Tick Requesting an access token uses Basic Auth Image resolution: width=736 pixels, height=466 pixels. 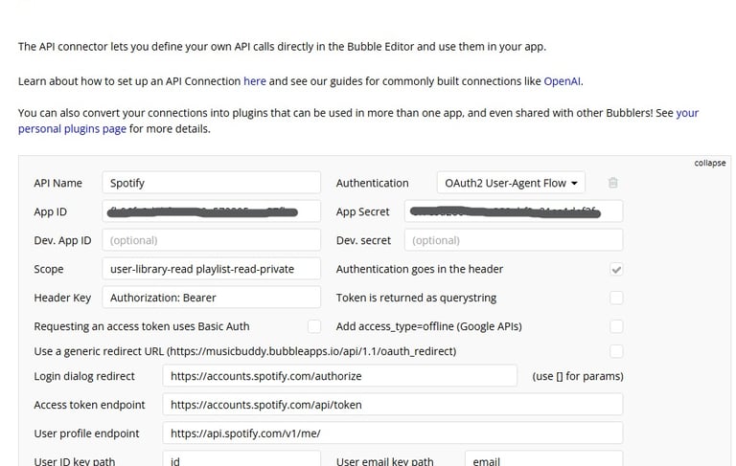point(314,326)
